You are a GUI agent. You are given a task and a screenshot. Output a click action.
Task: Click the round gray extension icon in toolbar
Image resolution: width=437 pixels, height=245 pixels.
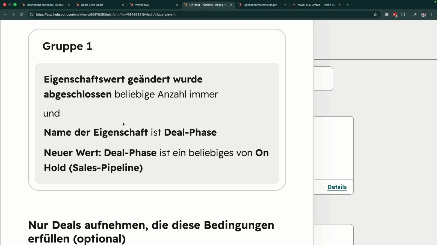387,14
